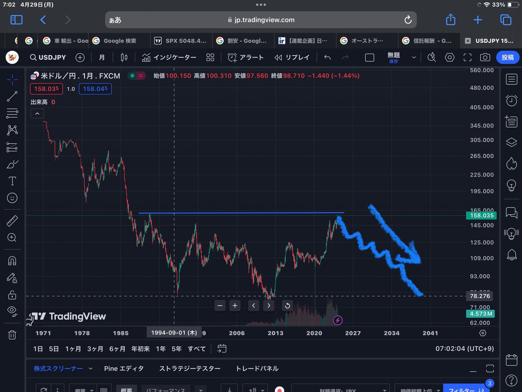Open the object tree layers panel
Viewport: 522px width, 392px height.
point(512,142)
